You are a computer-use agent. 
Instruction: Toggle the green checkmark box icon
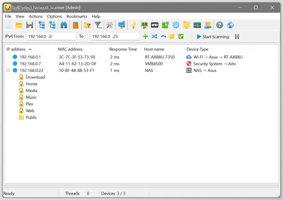click(181, 36)
